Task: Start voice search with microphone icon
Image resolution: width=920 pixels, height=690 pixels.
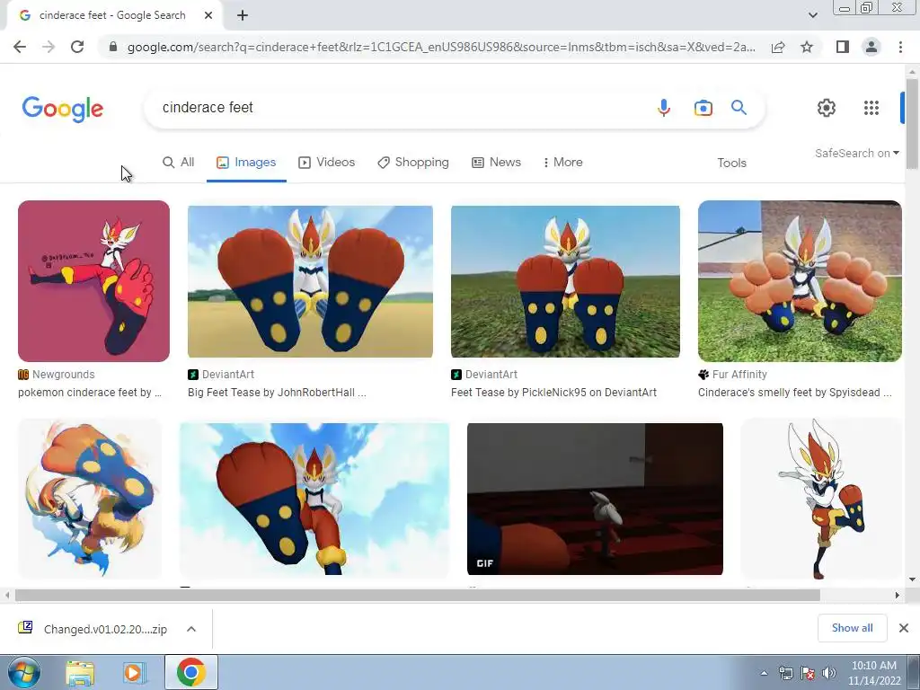Action: [x=664, y=108]
